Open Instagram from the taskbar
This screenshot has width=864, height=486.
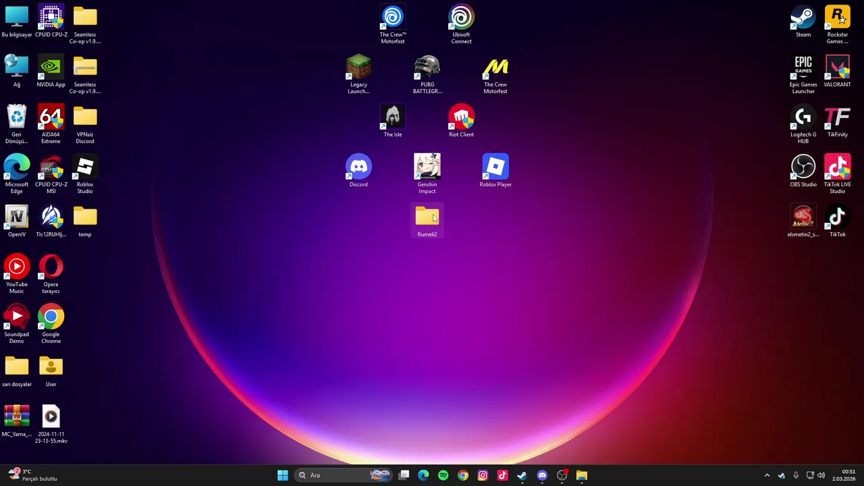click(483, 475)
